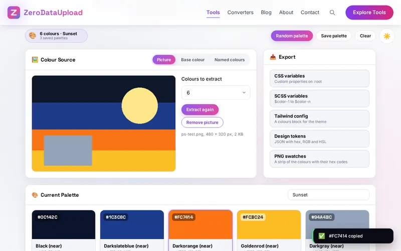Copy the #1C3C8C hex label
Image resolution: width=401 pixels, height=251 pixels.
pyautogui.click(x=116, y=217)
